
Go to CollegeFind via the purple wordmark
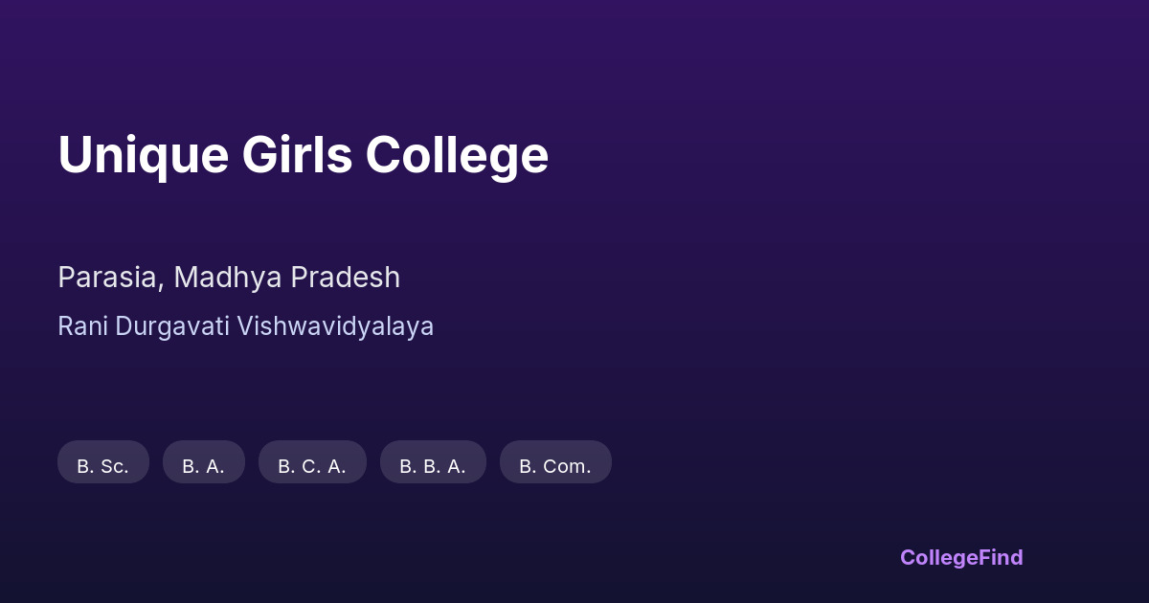point(961,557)
